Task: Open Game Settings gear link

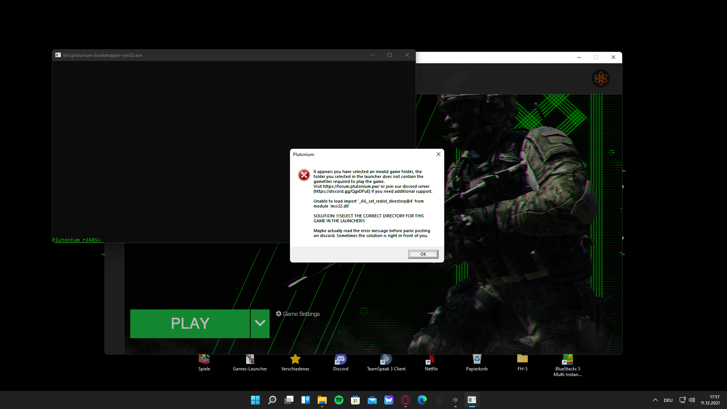Action: [x=298, y=314]
